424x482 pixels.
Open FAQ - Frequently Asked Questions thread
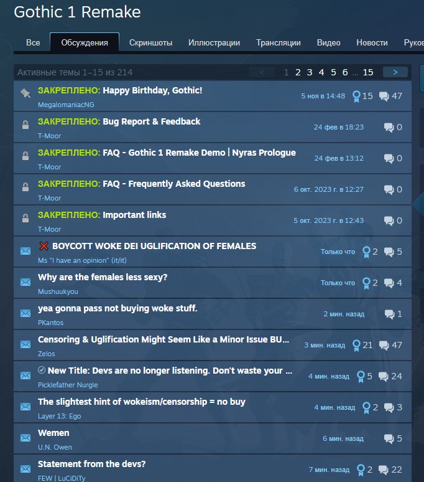[173, 184]
